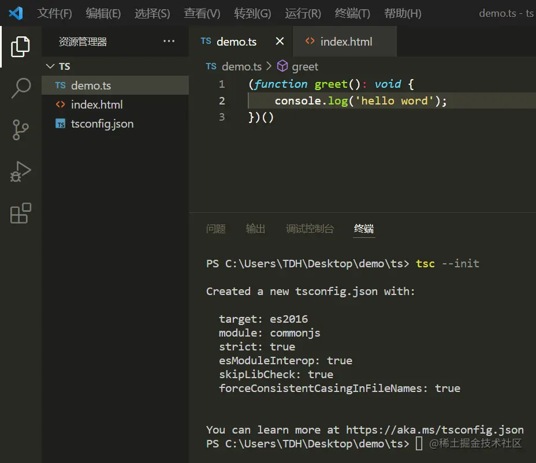Open the Source Control view icon
Viewport: 536px width, 463px height.
point(21,129)
